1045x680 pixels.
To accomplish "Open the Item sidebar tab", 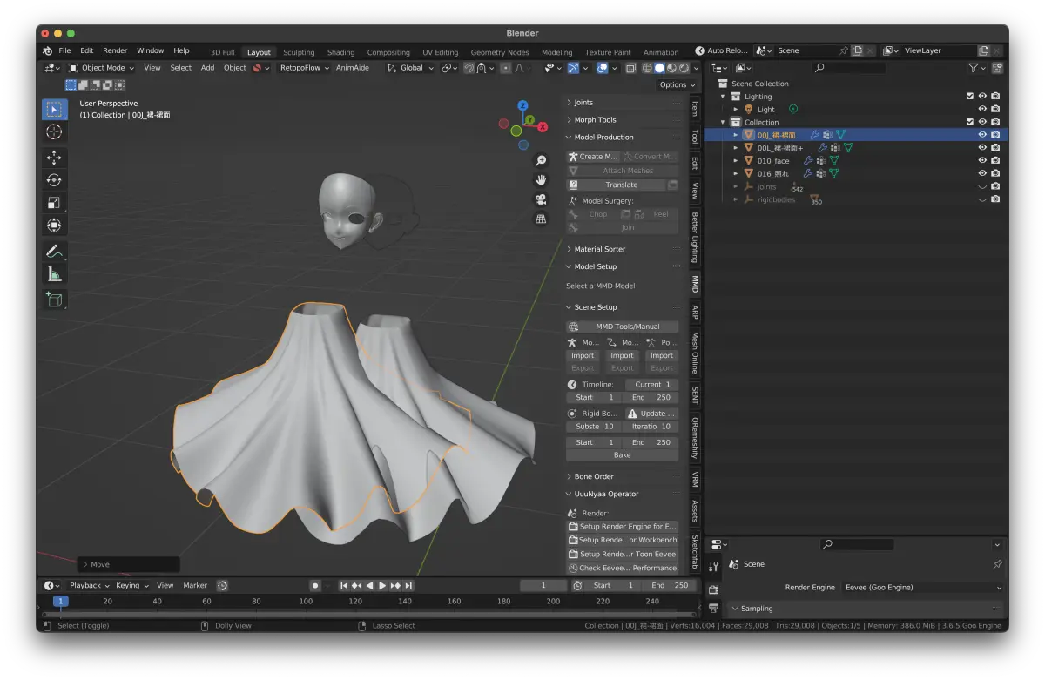I will tap(695, 108).
